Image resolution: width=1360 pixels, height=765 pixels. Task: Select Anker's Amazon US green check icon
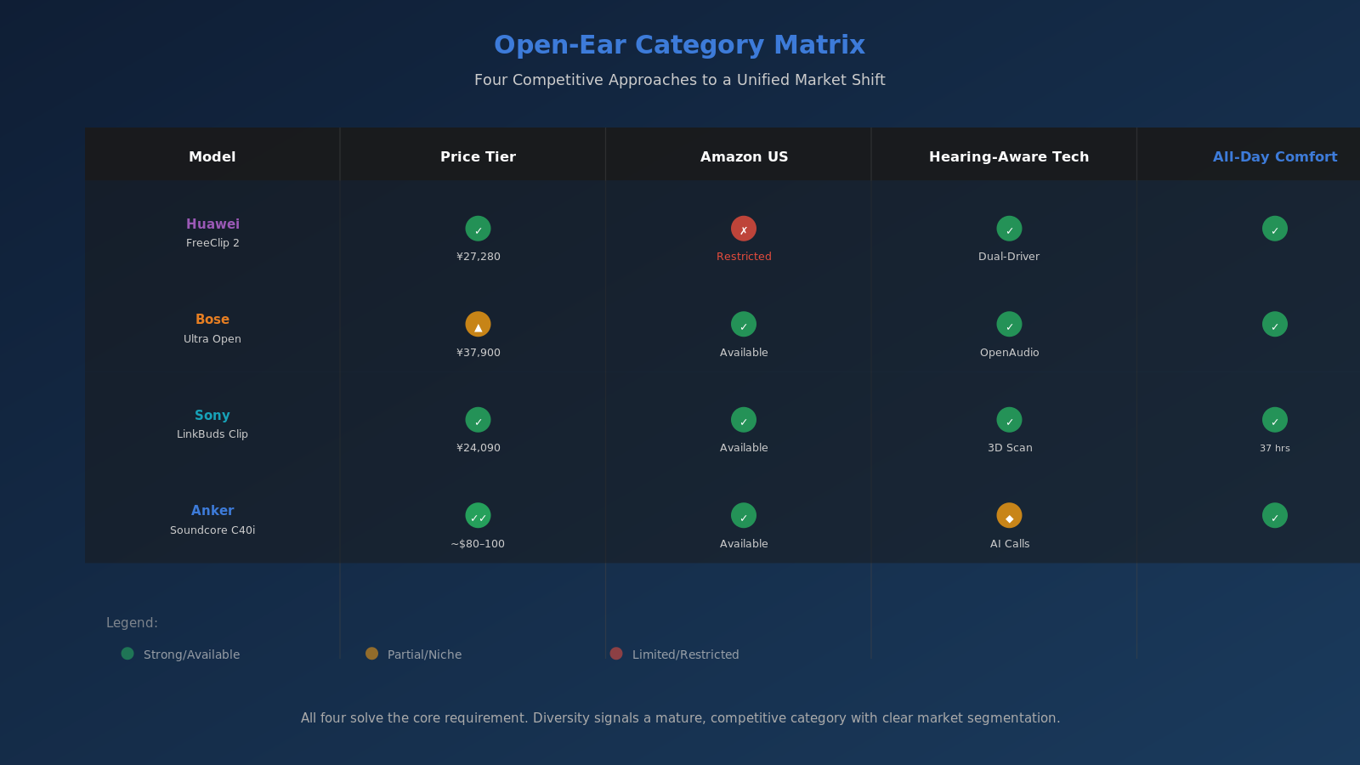click(744, 515)
